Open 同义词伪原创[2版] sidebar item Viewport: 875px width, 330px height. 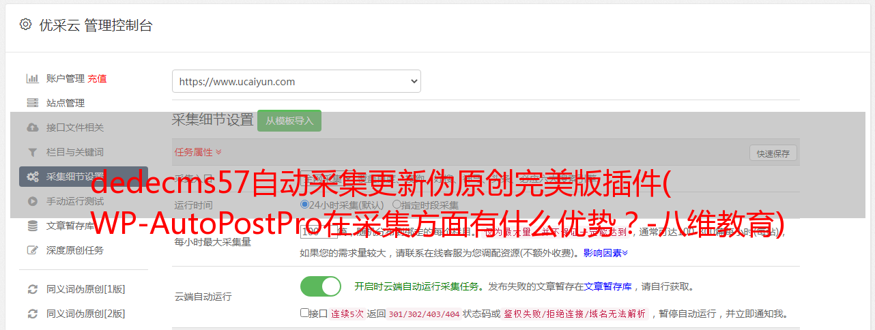[x=86, y=314]
